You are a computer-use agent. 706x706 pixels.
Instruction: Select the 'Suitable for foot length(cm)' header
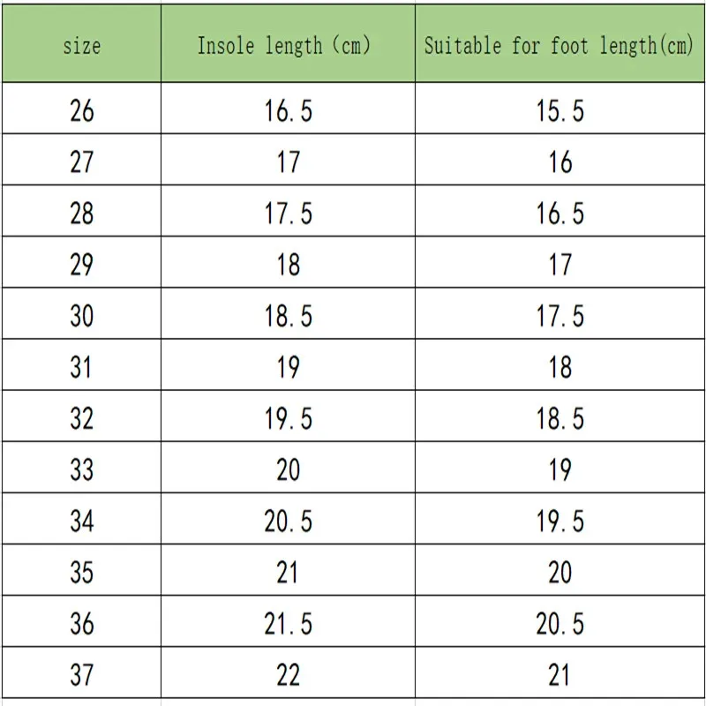tap(560, 43)
